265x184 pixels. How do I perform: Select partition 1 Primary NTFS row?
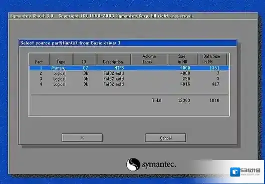click(x=129, y=68)
